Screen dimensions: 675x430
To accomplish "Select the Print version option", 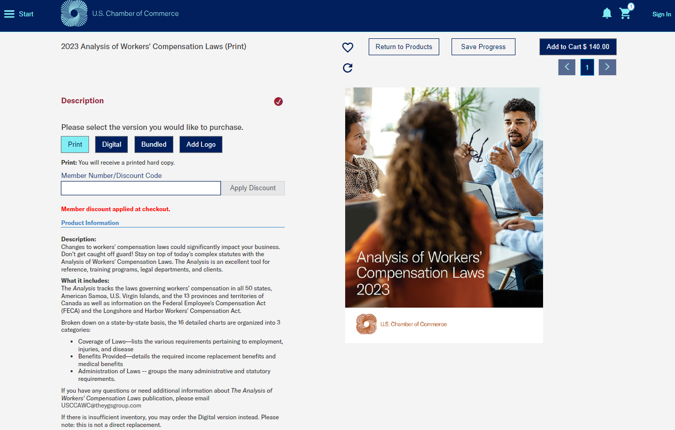I will 75,144.
